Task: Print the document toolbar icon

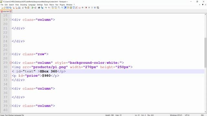Action: pos(19,8)
